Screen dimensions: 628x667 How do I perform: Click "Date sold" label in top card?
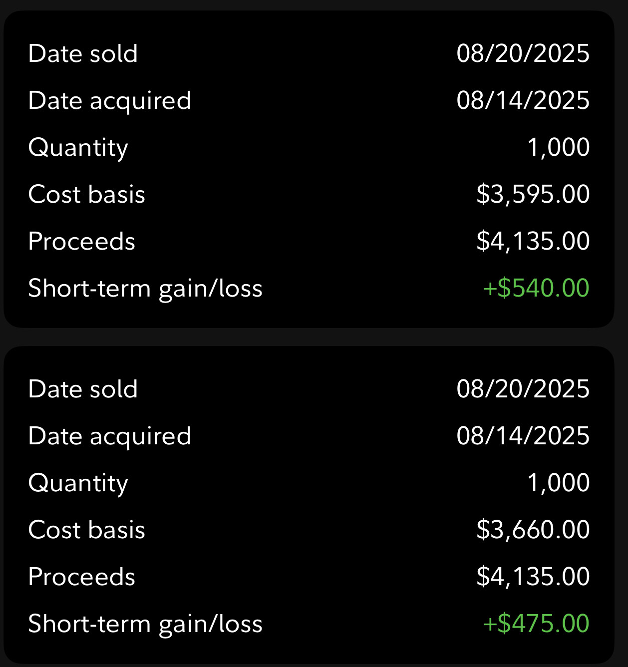[x=83, y=53]
